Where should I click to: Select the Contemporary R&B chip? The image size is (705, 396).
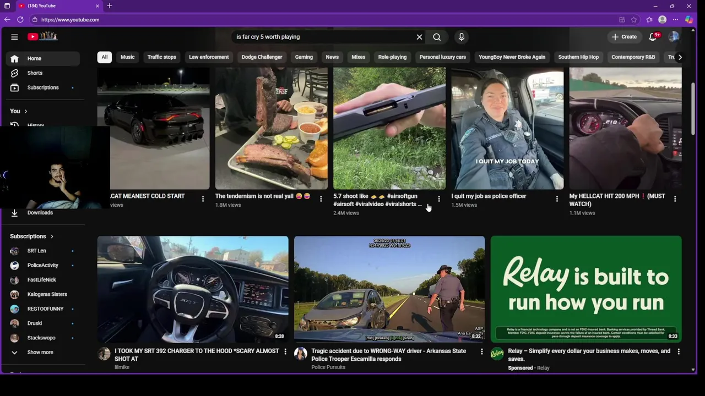coord(633,57)
